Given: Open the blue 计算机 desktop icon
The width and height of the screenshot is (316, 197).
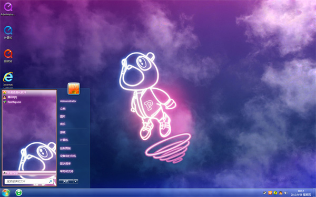Looking at the screenshot, I should (x=8, y=32).
